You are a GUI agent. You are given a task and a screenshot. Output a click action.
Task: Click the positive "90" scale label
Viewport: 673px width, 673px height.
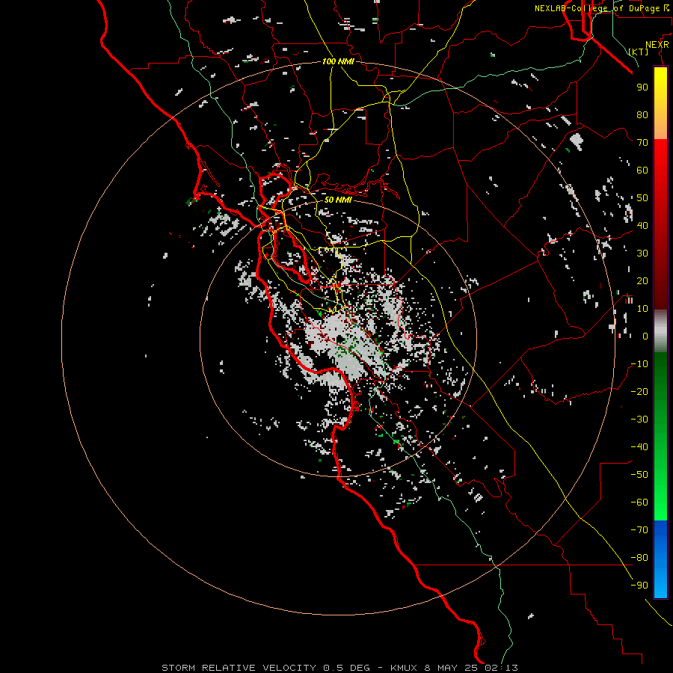pyautogui.click(x=642, y=87)
